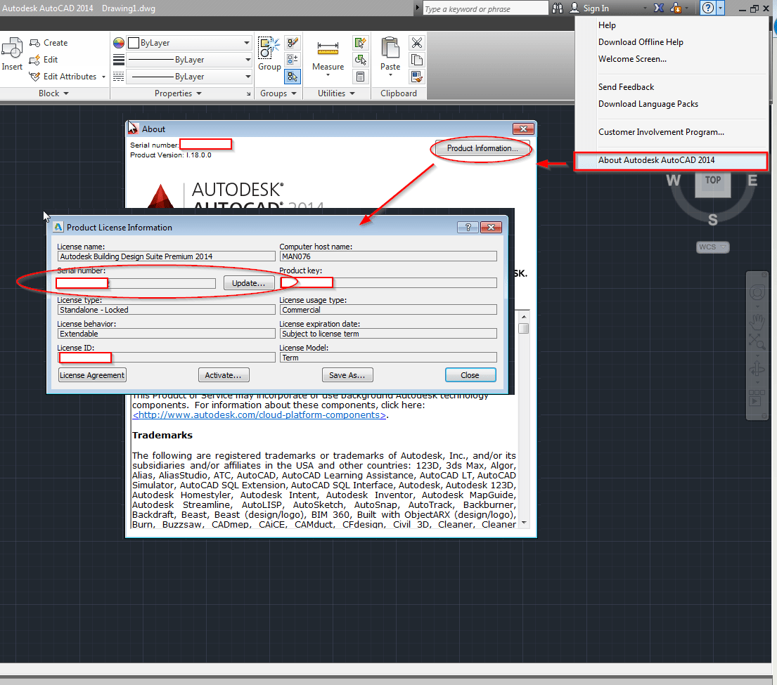Click the Edit Attributes icon
The width and height of the screenshot is (777, 685).
(34, 77)
